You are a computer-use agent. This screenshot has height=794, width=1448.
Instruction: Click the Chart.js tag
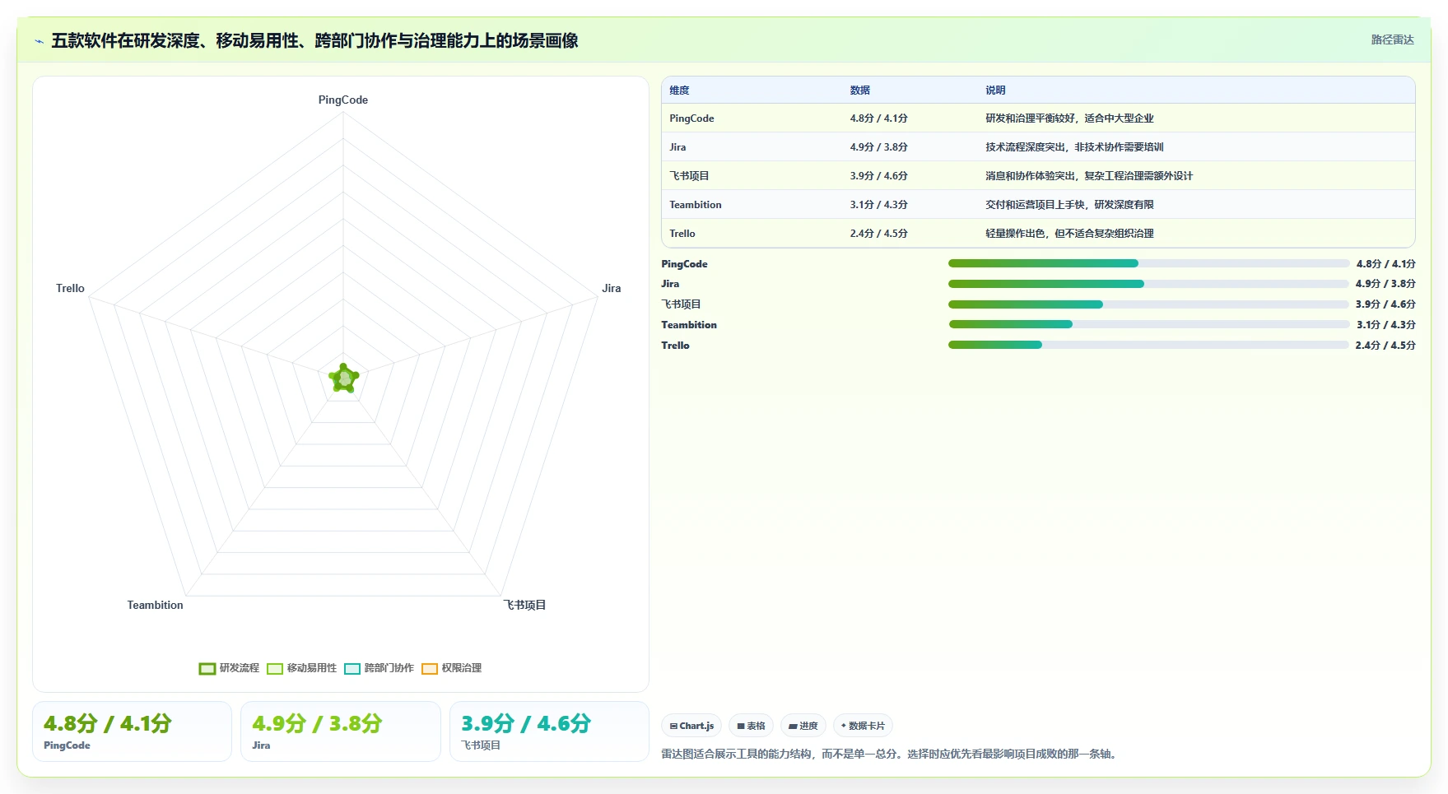691,726
